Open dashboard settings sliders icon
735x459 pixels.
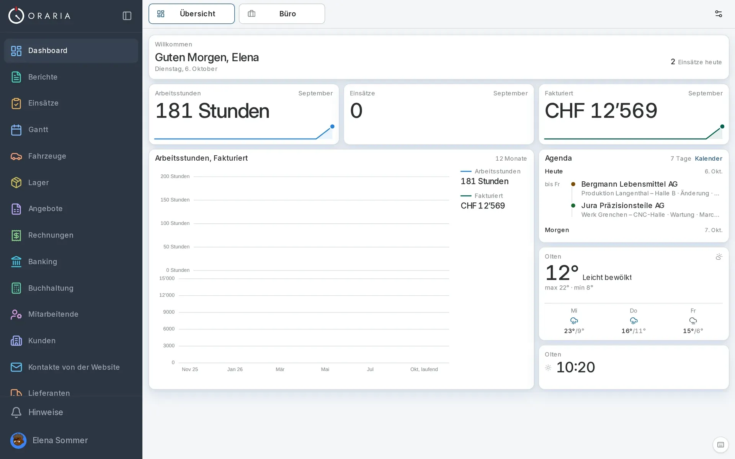[x=719, y=14]
